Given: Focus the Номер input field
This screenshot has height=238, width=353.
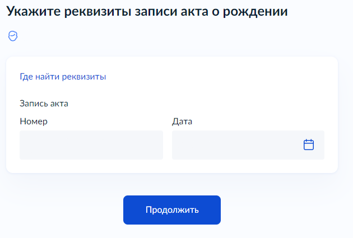Looking at the screenshot, I should 91,145.
